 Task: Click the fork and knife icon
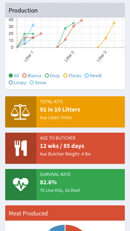[x=21, y=148]
